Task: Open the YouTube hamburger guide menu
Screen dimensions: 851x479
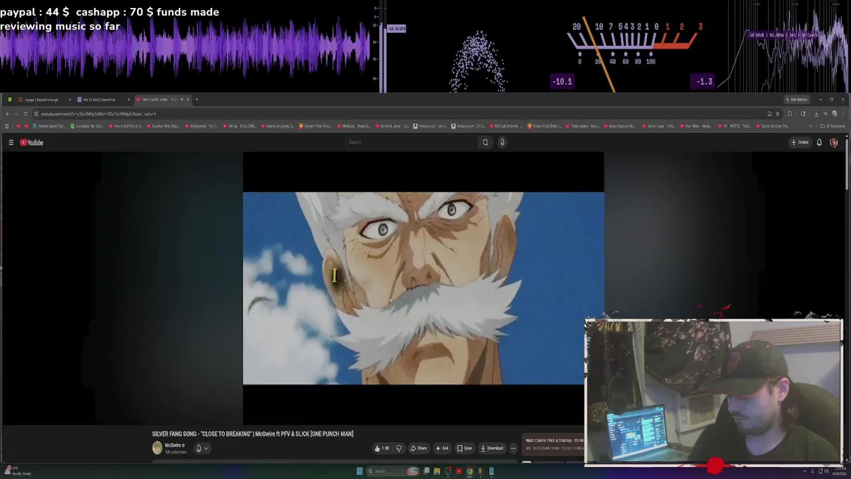Action: click(11, 142)
